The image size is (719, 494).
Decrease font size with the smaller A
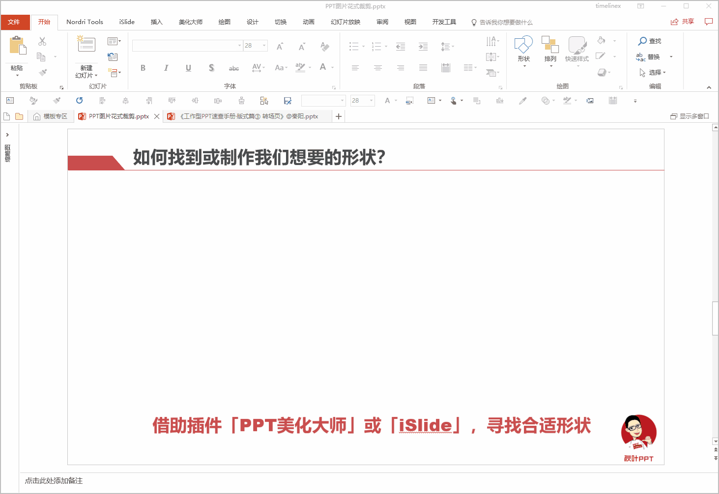(302, 46)
